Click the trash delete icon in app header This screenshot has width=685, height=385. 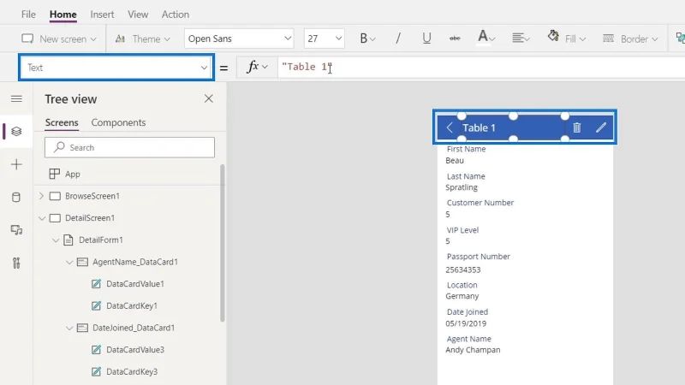[577, 127]
